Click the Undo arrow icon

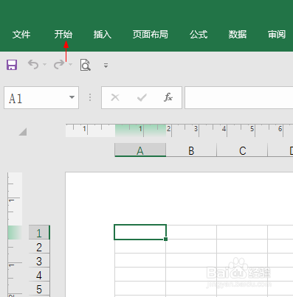33,65
